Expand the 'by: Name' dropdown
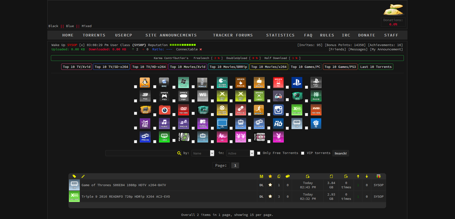Image resolution: width=455 pixels, height=219 pixels. tap(203, 153)
